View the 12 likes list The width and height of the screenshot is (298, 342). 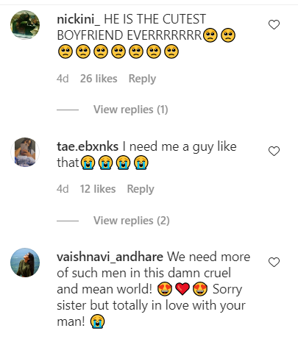pos(98,189)
